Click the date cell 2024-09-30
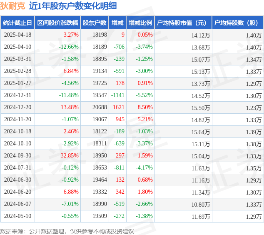264x235 pixels. [17, 156]
